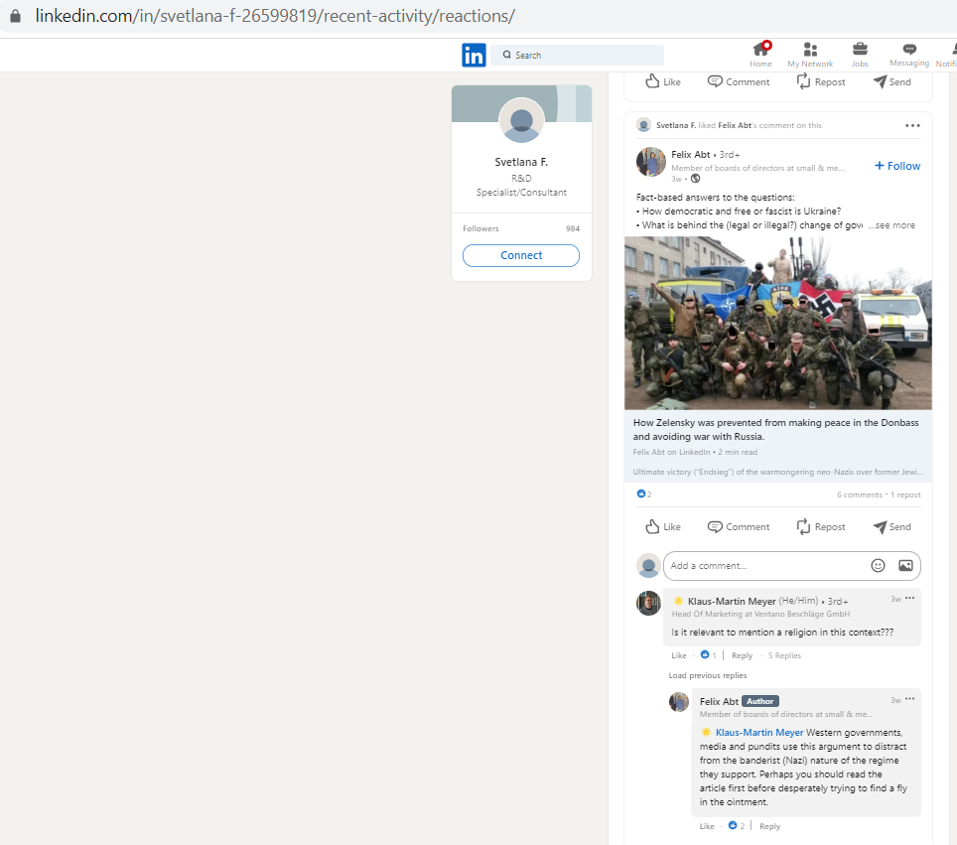Open Svetlana F. profile name link
957x845 pixels.
pyautogui.click(x=521, y=162)
